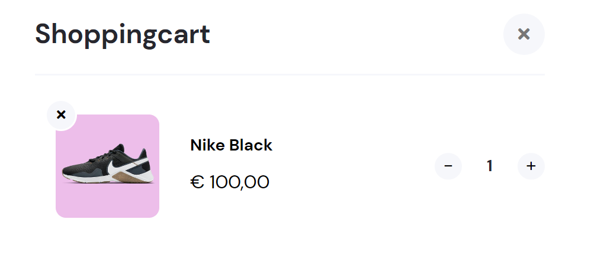The height and width of the screenshot is (278, 591).
Task: Open the Nike Black shoe thumbnail
Action: click(x=107, y=166)
